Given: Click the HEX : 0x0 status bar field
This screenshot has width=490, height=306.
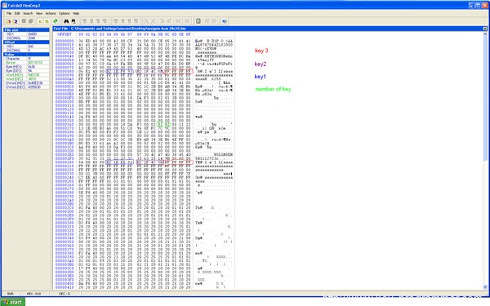Looking at the screenshot, I should point(33,294).
